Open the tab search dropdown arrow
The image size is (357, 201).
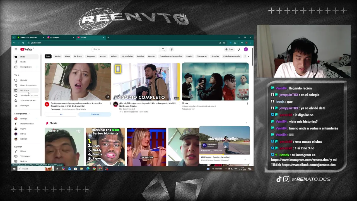coord(14,37)
